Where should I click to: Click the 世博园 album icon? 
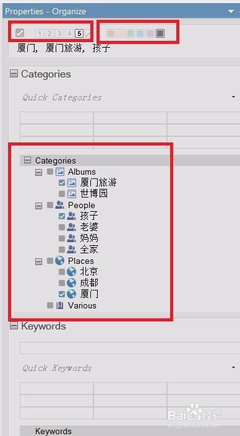(x=72, y=193)
